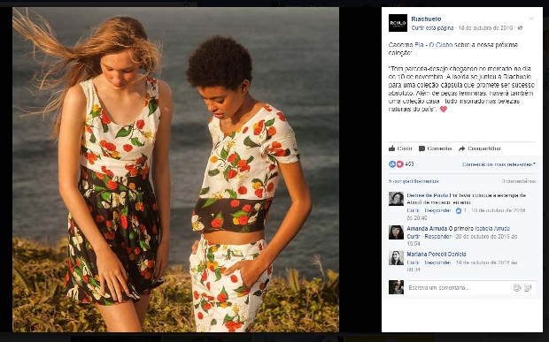
Task: Open the emoji picker smiley icon
Action: pos(517,288)
